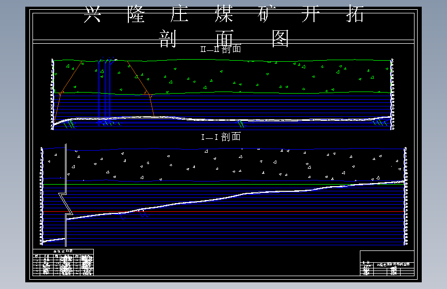Select the title block at bottom right
447x289 pixels.
[x=387, y=263]
